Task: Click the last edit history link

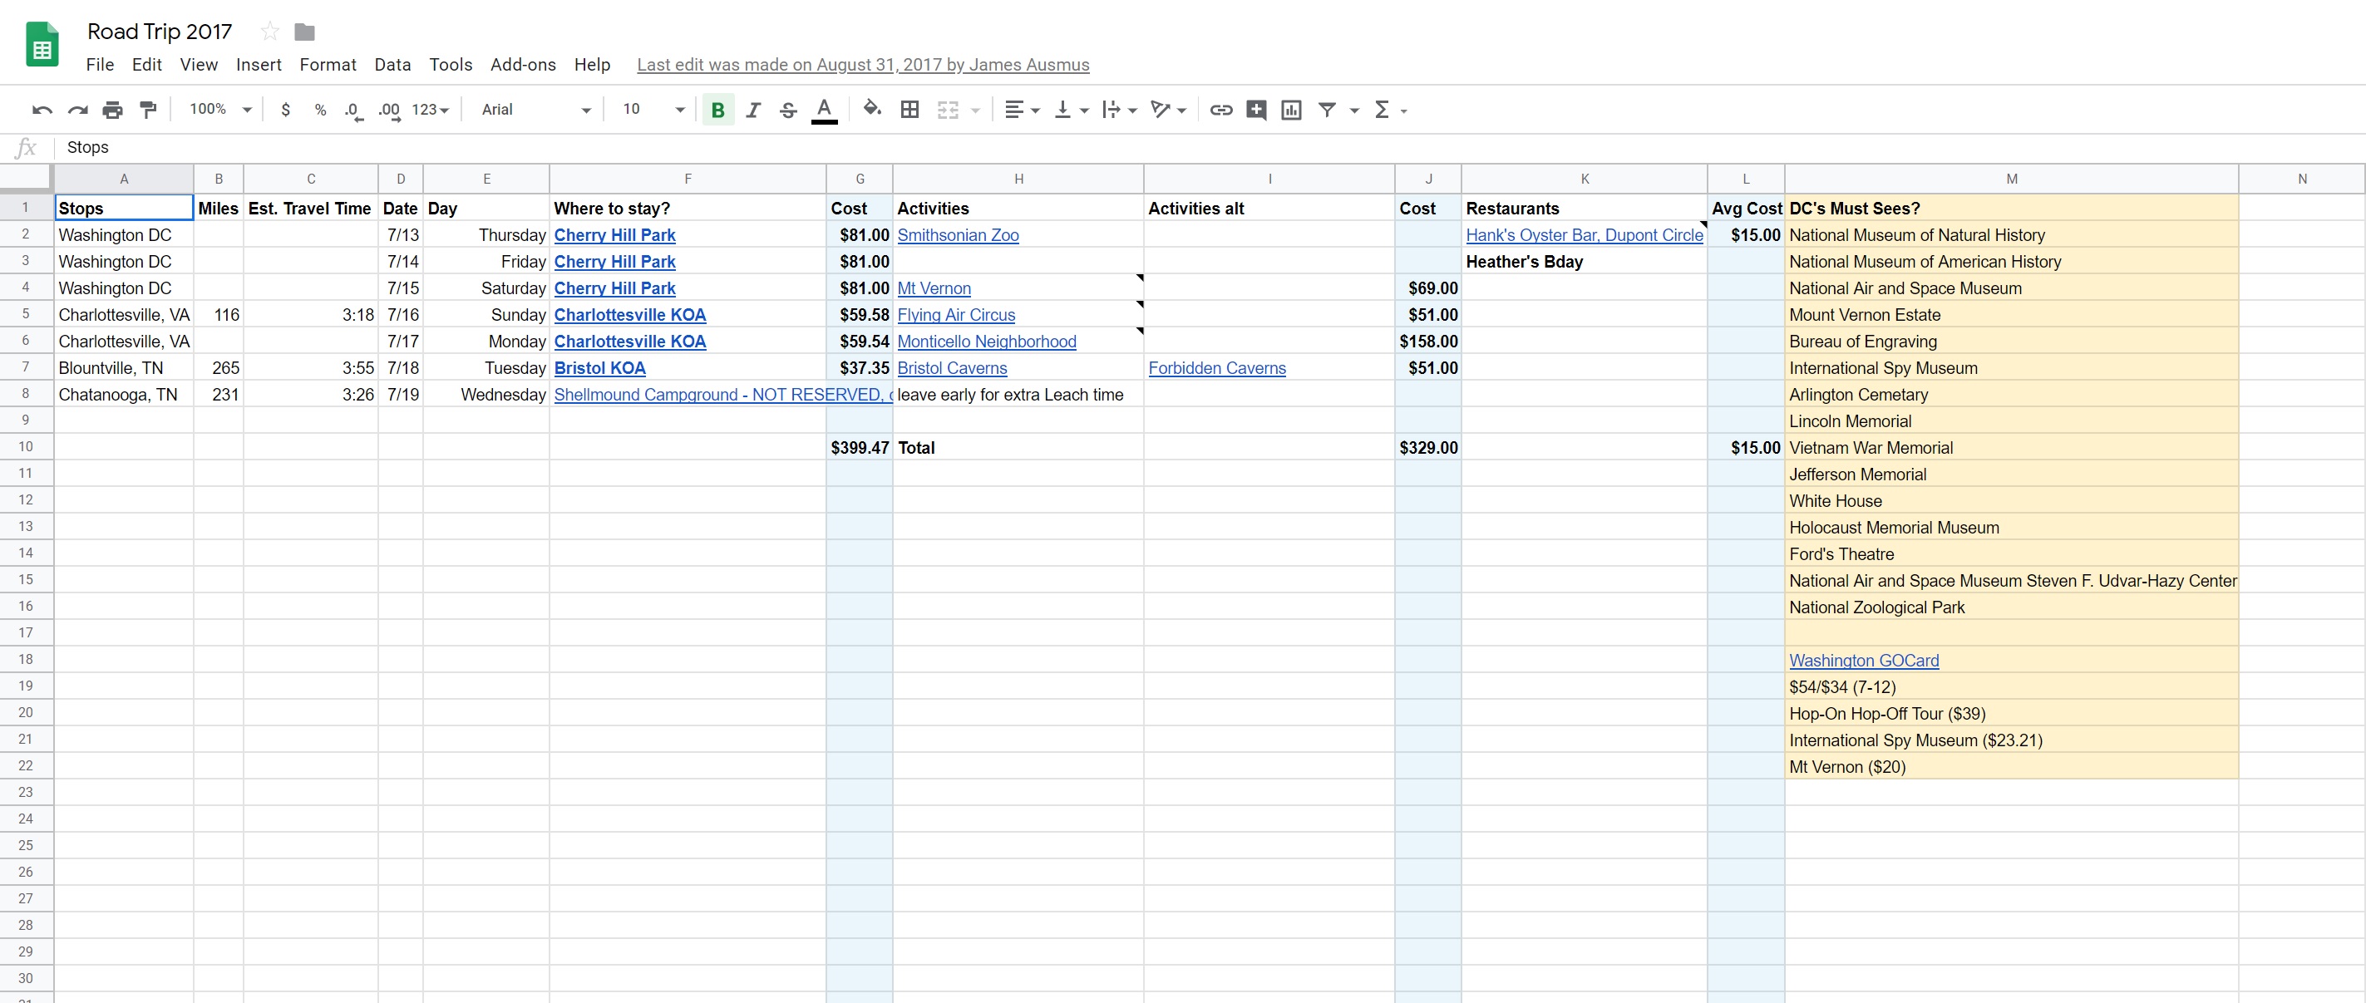Action: (x=862, y=64)
